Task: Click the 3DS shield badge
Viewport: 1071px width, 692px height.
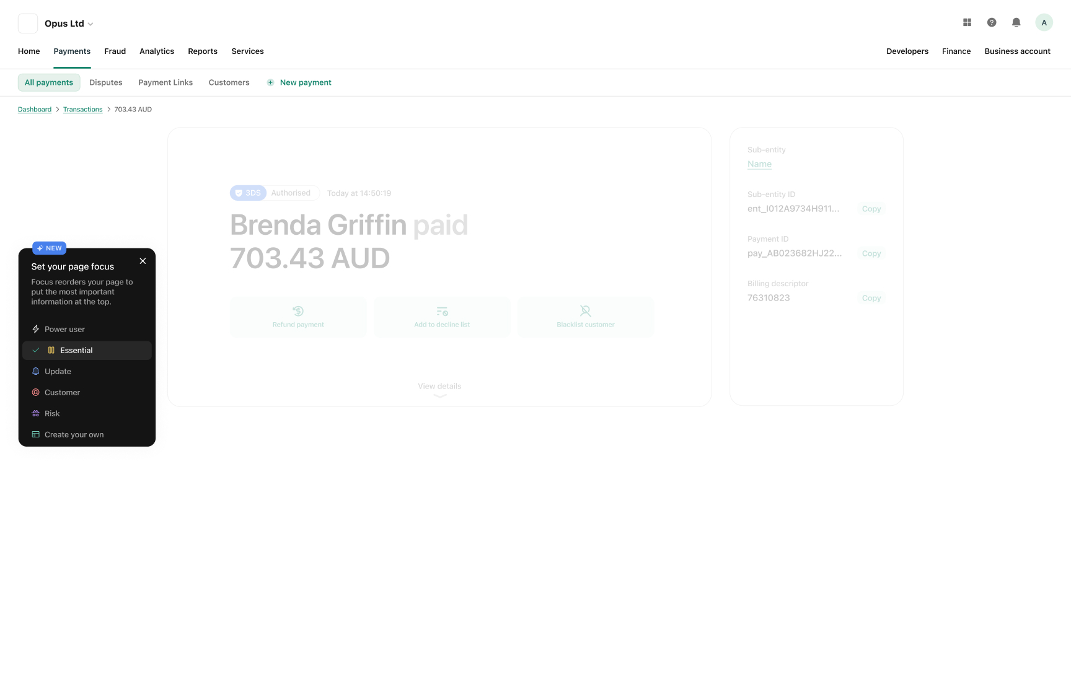Action: 248,193
